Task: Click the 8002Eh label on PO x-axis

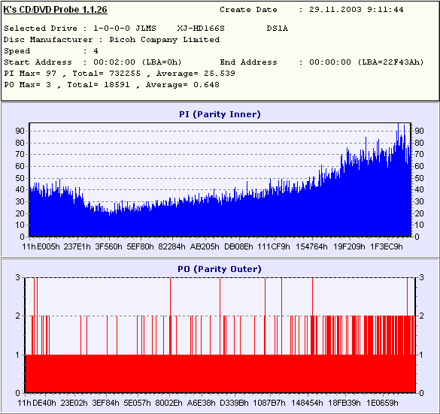Action: coord(168,403)
